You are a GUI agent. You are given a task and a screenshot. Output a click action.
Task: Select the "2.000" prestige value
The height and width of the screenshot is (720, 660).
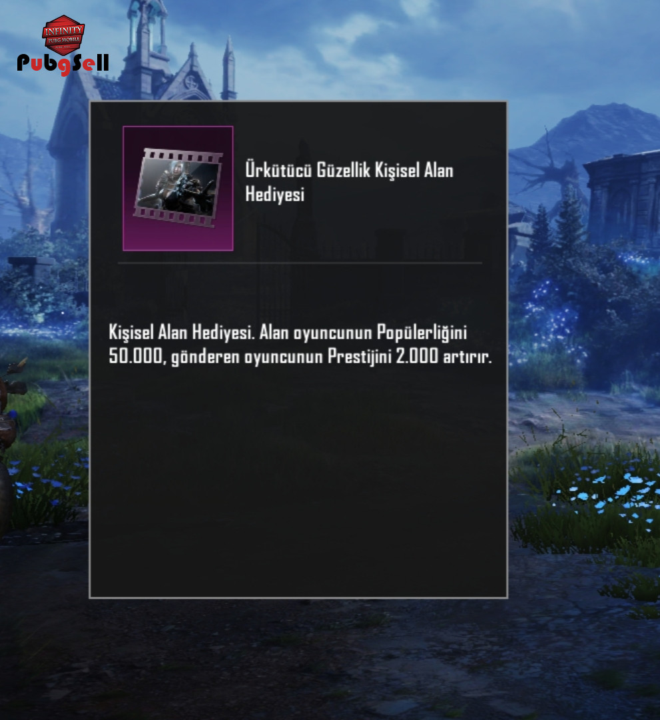[416, 356]
